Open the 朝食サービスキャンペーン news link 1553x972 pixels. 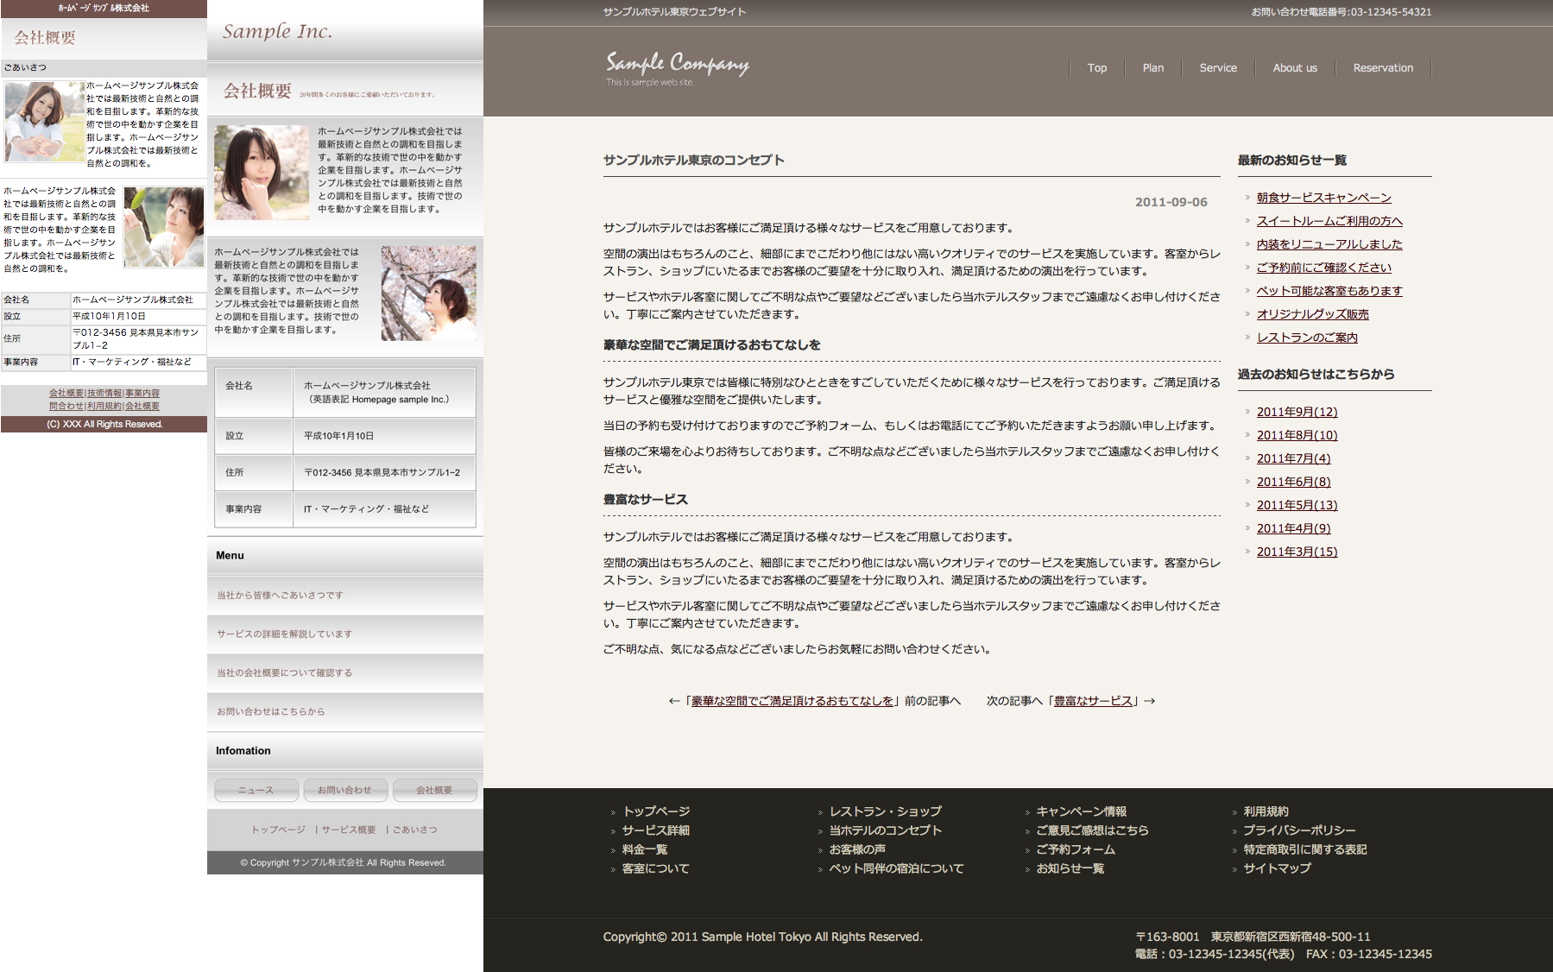(x=1323, y=198)
